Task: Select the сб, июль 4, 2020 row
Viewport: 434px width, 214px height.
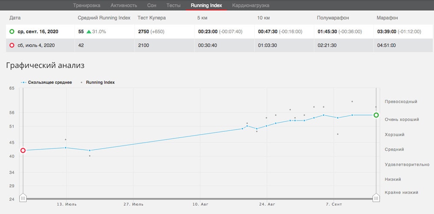Action: click(36, 45)
